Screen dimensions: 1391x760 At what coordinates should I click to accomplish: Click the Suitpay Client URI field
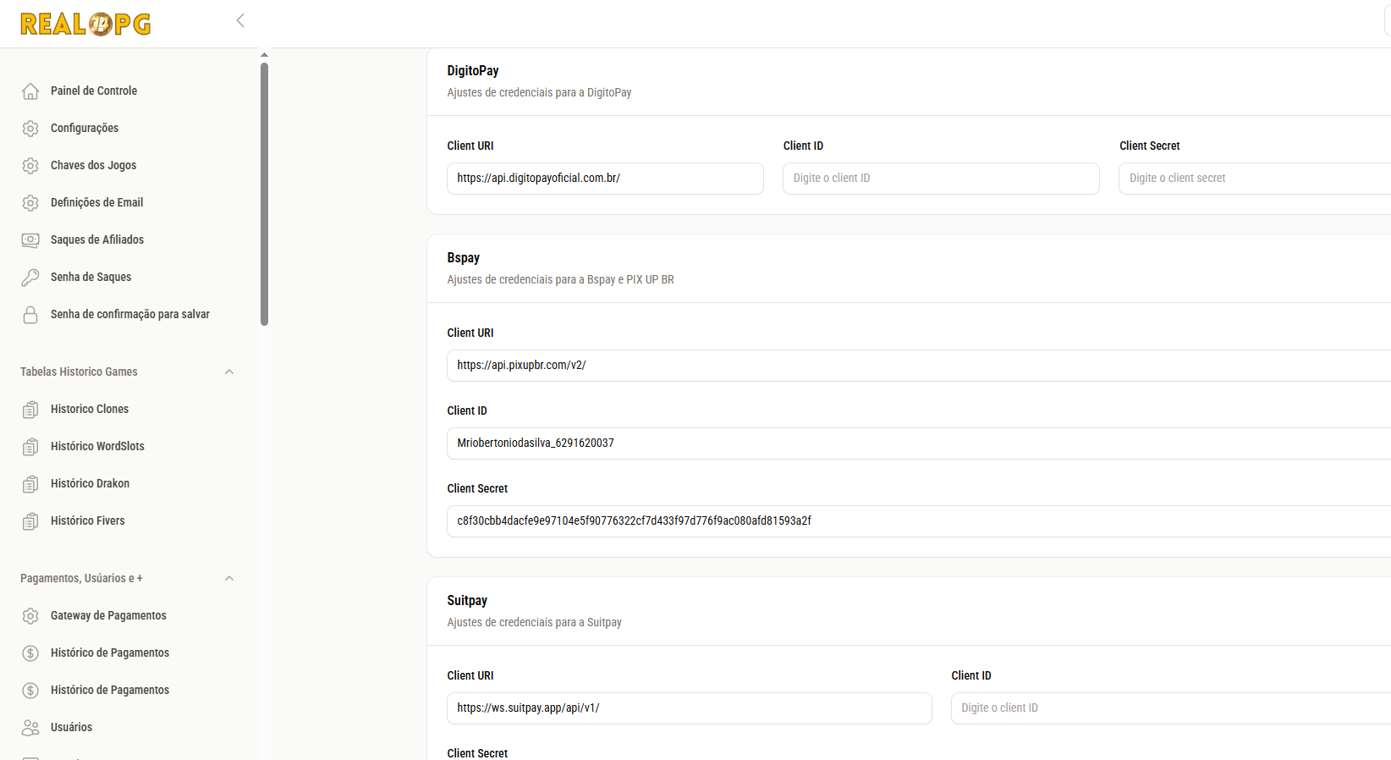[689, 708]
